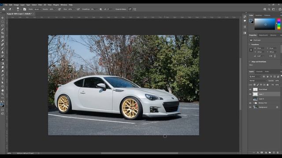282x158 pixels.
Task: Toggle lock position icon
Action: point(261,85)
